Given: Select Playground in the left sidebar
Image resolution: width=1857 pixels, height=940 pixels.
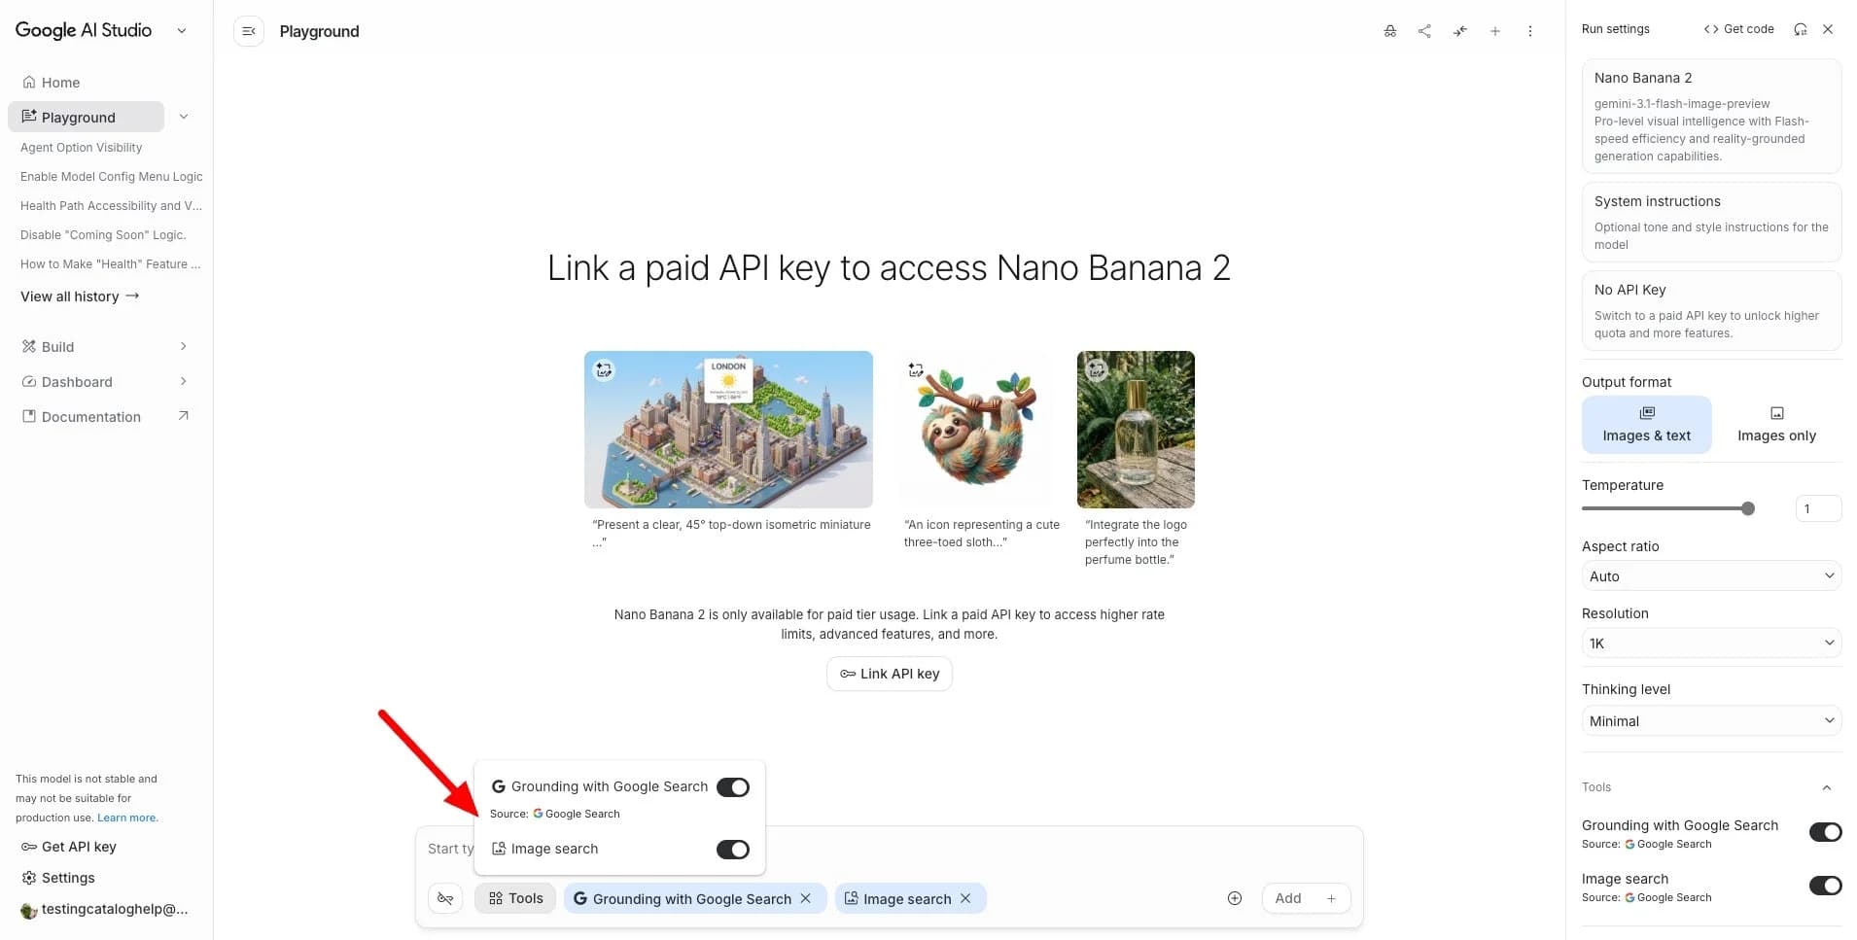Looking at the screenshot, I should click(81, 117).
